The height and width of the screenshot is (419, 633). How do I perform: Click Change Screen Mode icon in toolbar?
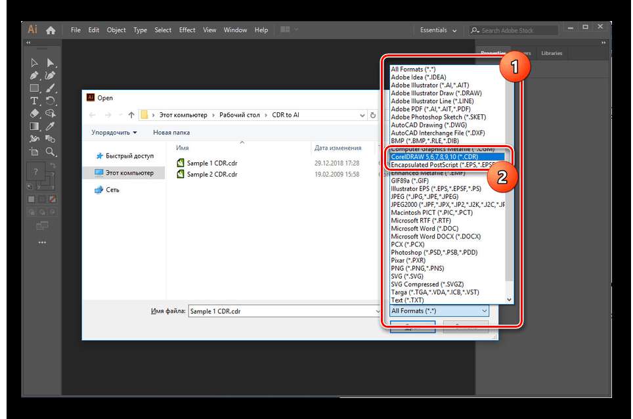coord(42,226)
